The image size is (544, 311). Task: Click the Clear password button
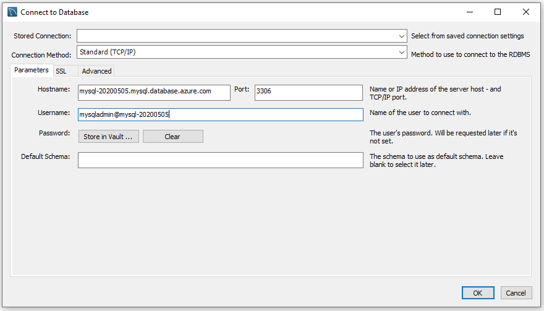point(172,137)
